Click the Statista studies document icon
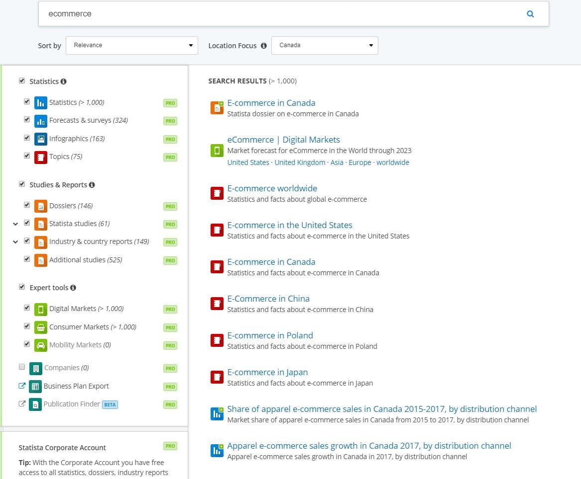The width and height of the screenshot is (581, 479). point(41,224)
